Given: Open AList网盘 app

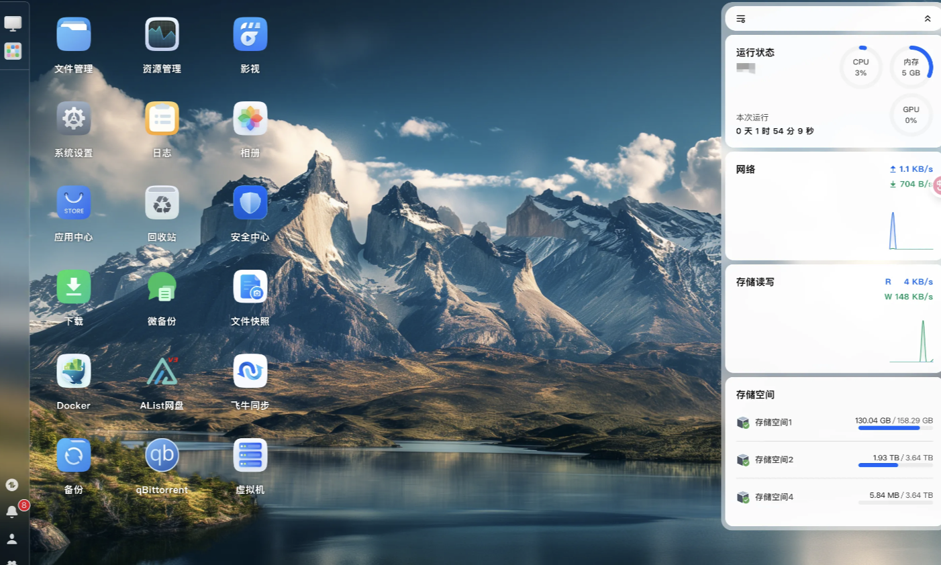Looking at the screenshot, I should coord(162,371).
